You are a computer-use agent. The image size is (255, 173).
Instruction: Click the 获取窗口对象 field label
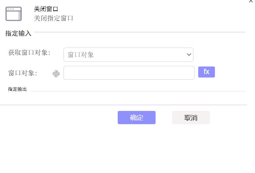coord(29,53)
